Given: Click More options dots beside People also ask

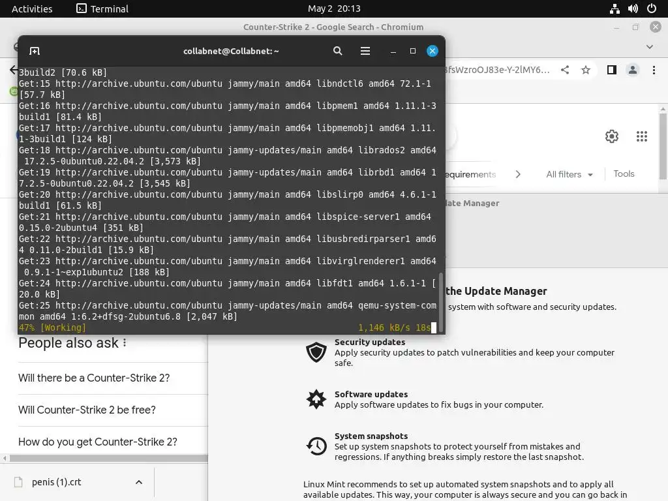Looking at the screenshot, I should (x=125, y=342).
